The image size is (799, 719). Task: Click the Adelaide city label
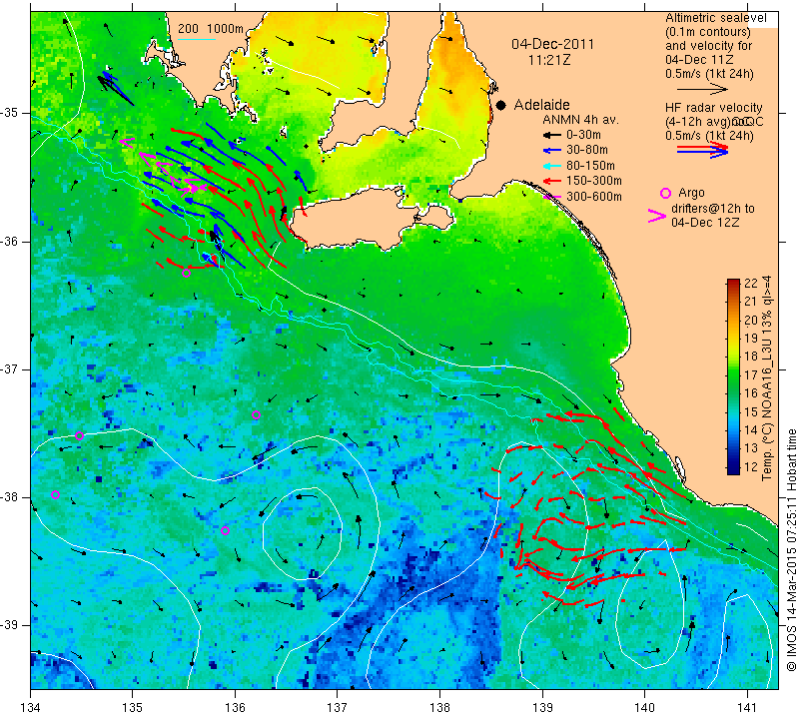point(541,105)
